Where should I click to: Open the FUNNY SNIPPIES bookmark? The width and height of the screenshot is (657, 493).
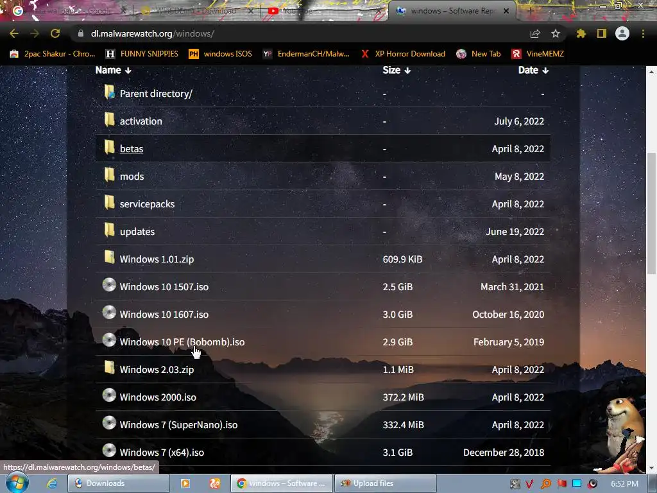pyautogui.click(x=142, y=54)
